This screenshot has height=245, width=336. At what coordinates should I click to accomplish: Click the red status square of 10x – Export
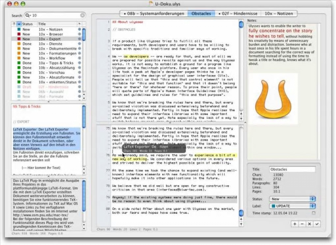[x=19, y=39]
